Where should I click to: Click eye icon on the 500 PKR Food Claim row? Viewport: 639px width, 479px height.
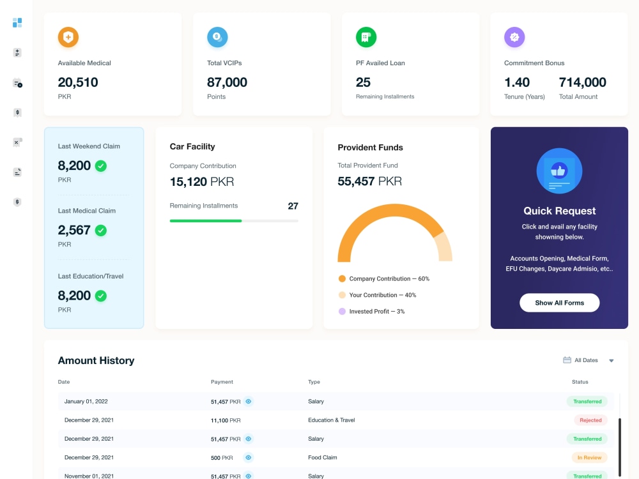pyautogui.click(x=248, y=457)
